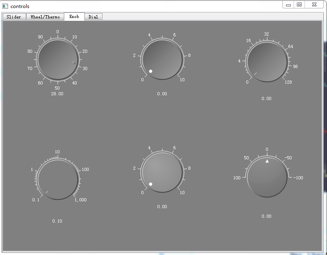Click the line marker on the 0–128 knob
Viewport: 327px width, 255px height.
click(256, 73)
